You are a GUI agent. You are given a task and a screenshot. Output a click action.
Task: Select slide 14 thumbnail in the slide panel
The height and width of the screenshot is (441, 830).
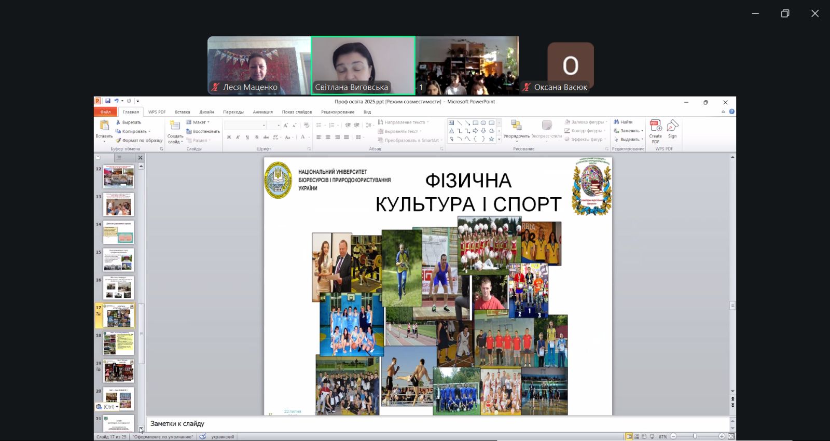pyautogui.click(x=118, y=232)
